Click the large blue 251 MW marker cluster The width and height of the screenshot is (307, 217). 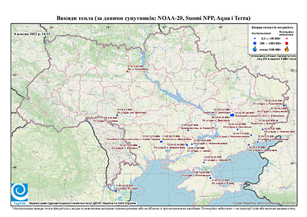pos(232,115)
